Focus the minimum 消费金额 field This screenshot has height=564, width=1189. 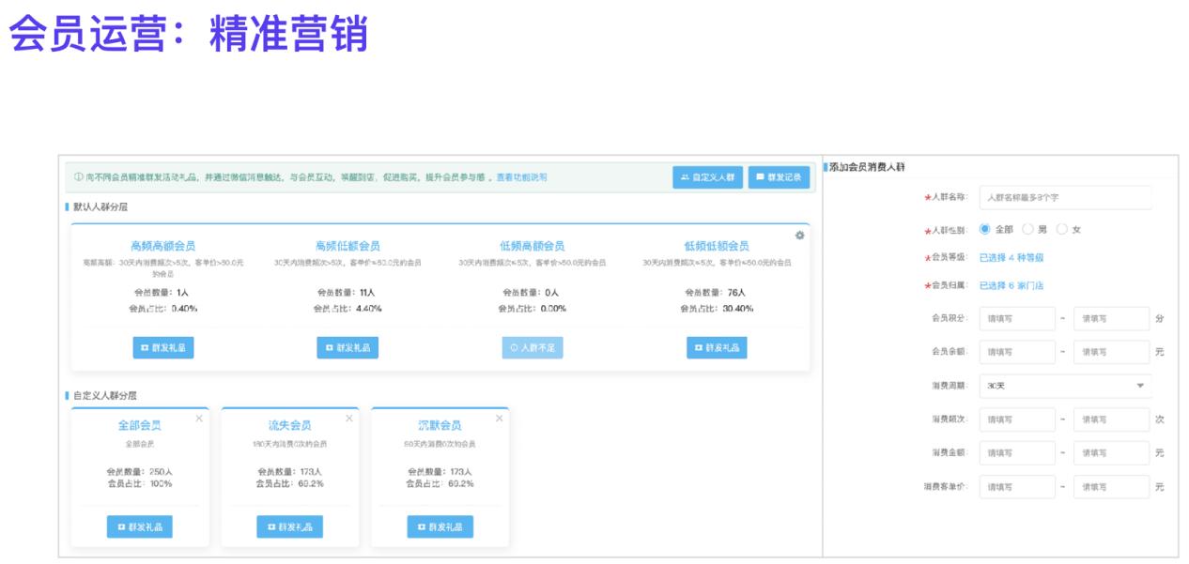tap(1017, 453)
